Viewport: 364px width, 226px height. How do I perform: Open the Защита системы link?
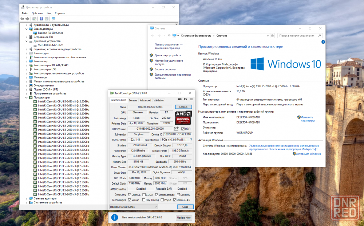(x=165, y=69)
